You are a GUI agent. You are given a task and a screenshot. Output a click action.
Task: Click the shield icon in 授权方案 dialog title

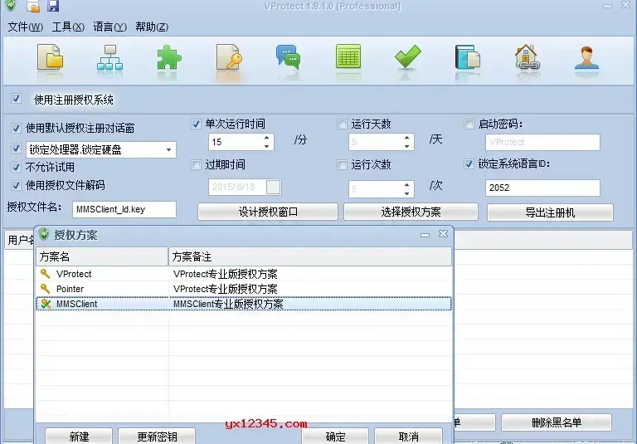[x=43, y=234]
